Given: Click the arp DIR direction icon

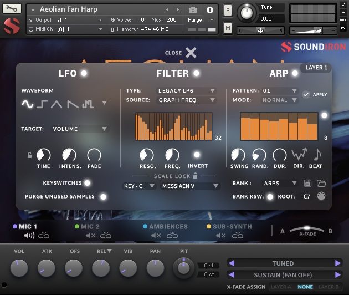Looking at the screenshot, I should pos(299,154).
